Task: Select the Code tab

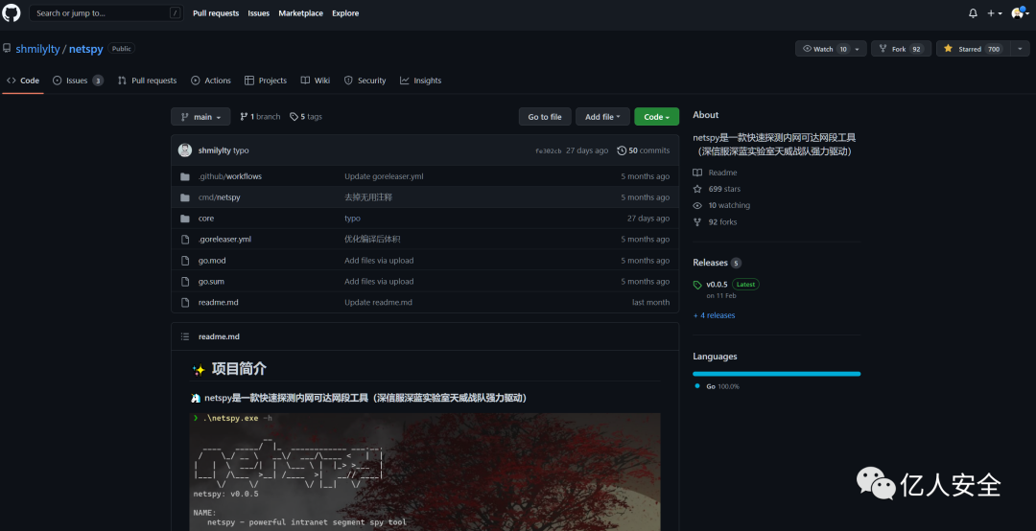Action: tap(23, 81)
